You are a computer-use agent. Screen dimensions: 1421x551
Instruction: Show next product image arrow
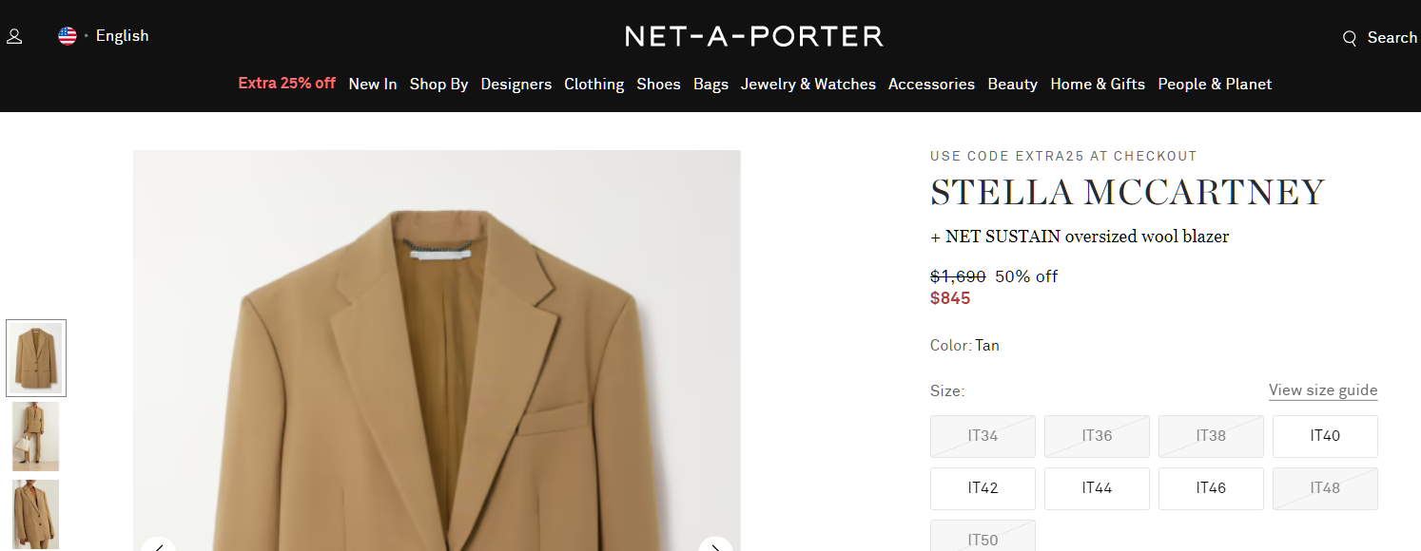[x=714, y=545]
